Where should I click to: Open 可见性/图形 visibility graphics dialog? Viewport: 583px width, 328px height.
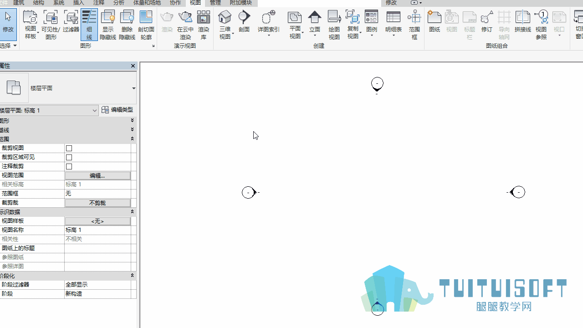[x=51, y=25]
